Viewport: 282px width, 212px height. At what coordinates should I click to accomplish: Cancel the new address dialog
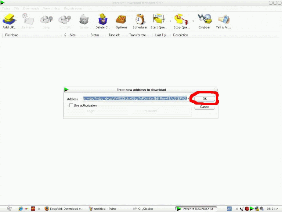point(205,107)
